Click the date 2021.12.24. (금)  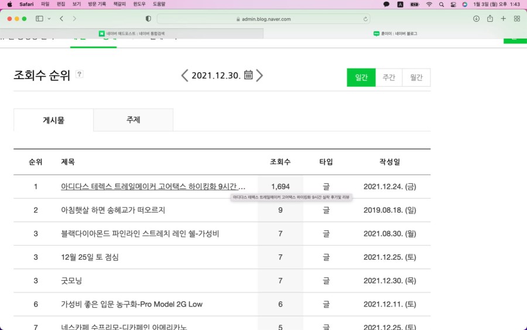coord(389,186)
